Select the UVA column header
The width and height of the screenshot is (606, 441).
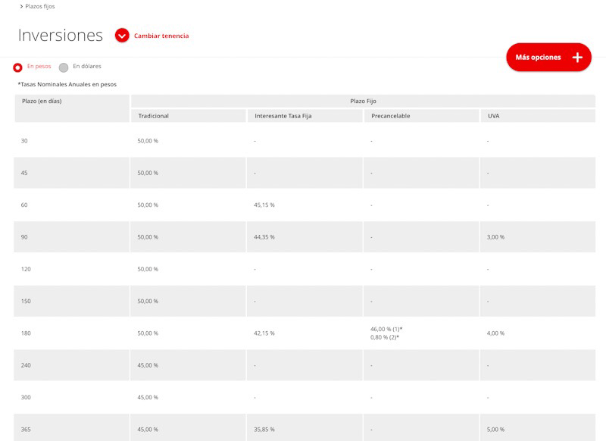[x=495, y=116]
